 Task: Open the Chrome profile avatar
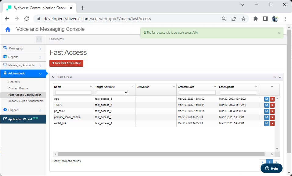click(275, 19)
